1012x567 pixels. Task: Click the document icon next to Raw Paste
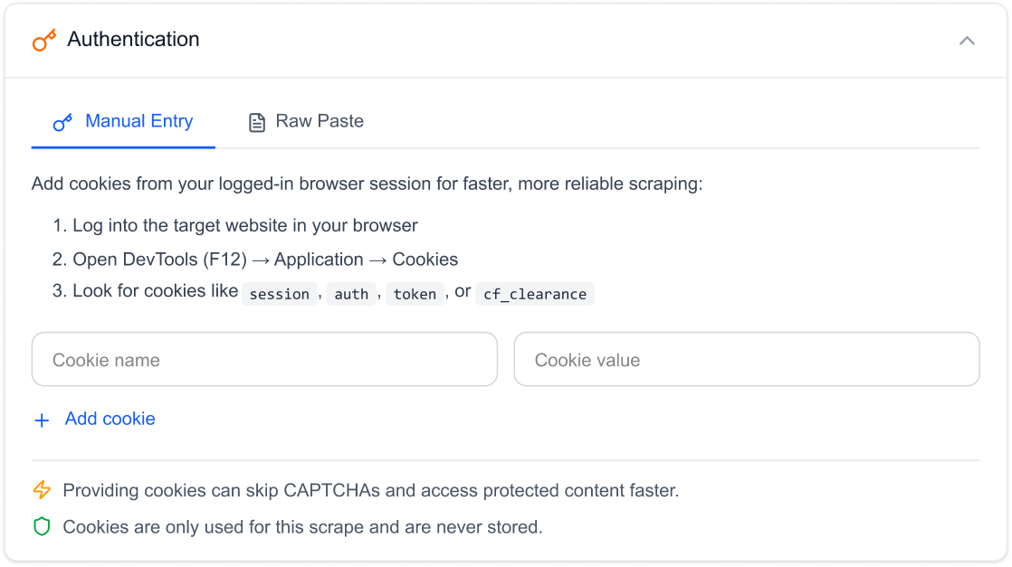[x=255, y=121]
